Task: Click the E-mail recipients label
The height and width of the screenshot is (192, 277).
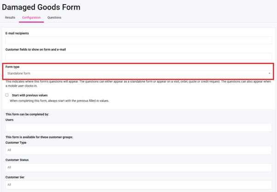Action: 21,33
